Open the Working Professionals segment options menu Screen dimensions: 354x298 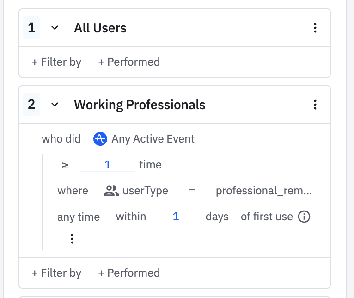coord(315,105)
